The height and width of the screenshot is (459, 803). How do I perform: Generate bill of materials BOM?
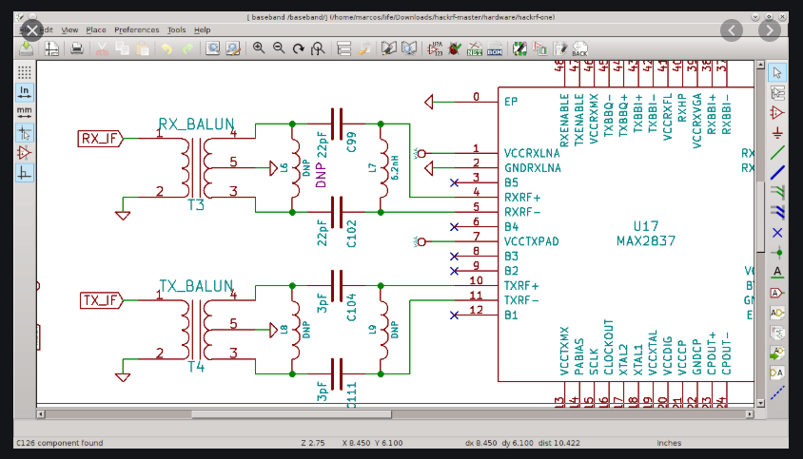click(494, 48)
